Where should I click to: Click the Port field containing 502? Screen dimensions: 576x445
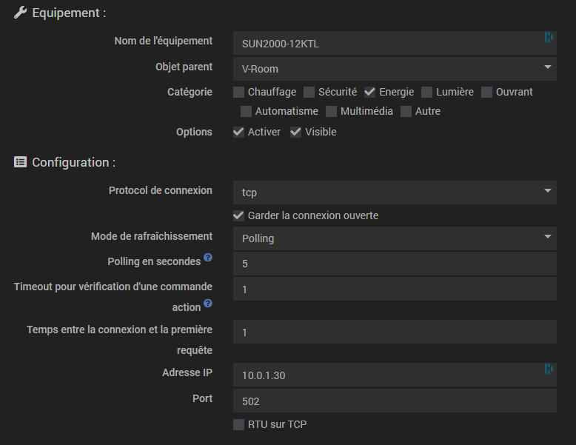click(x=395, y=401)
